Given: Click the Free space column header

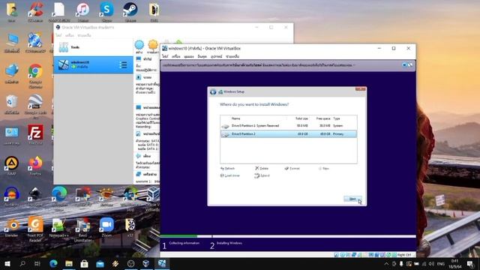Looking at the screenshot, I should (x=323, y=118).
